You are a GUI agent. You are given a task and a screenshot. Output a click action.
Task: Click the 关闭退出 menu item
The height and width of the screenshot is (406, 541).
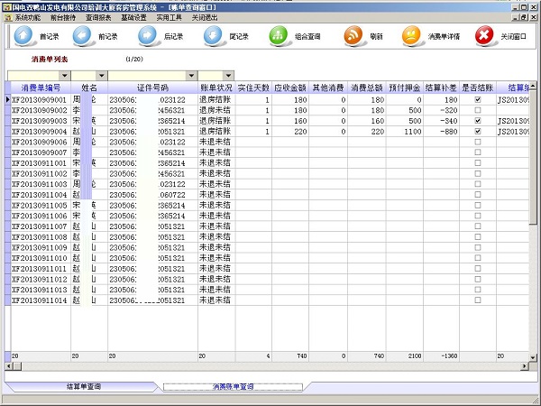click(x=205, y=18)
